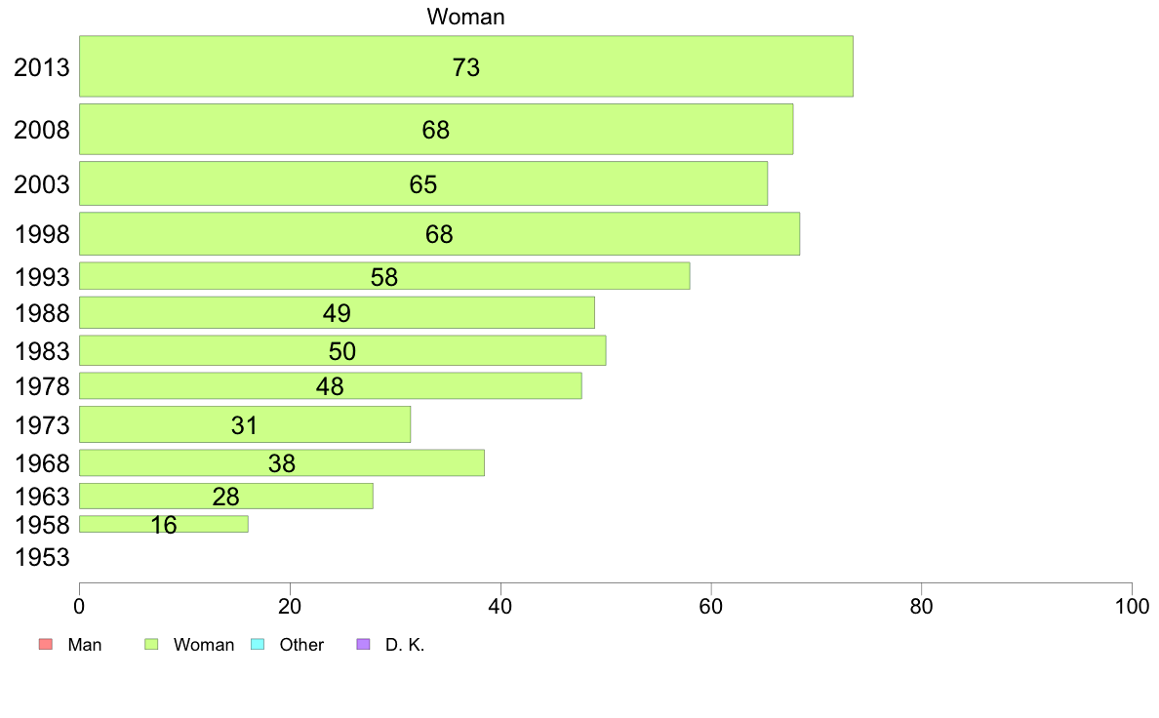
Task: Select the 2013 bar showing 73
Action: click(x=466, y=65)
